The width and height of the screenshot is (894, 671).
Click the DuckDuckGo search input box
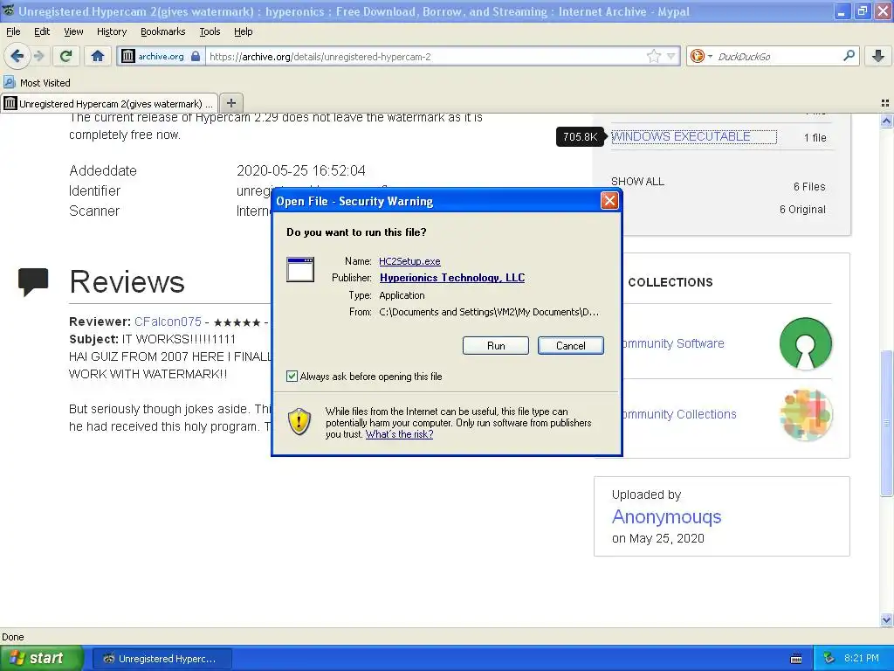pyautogui.click(x=778, y=56)
